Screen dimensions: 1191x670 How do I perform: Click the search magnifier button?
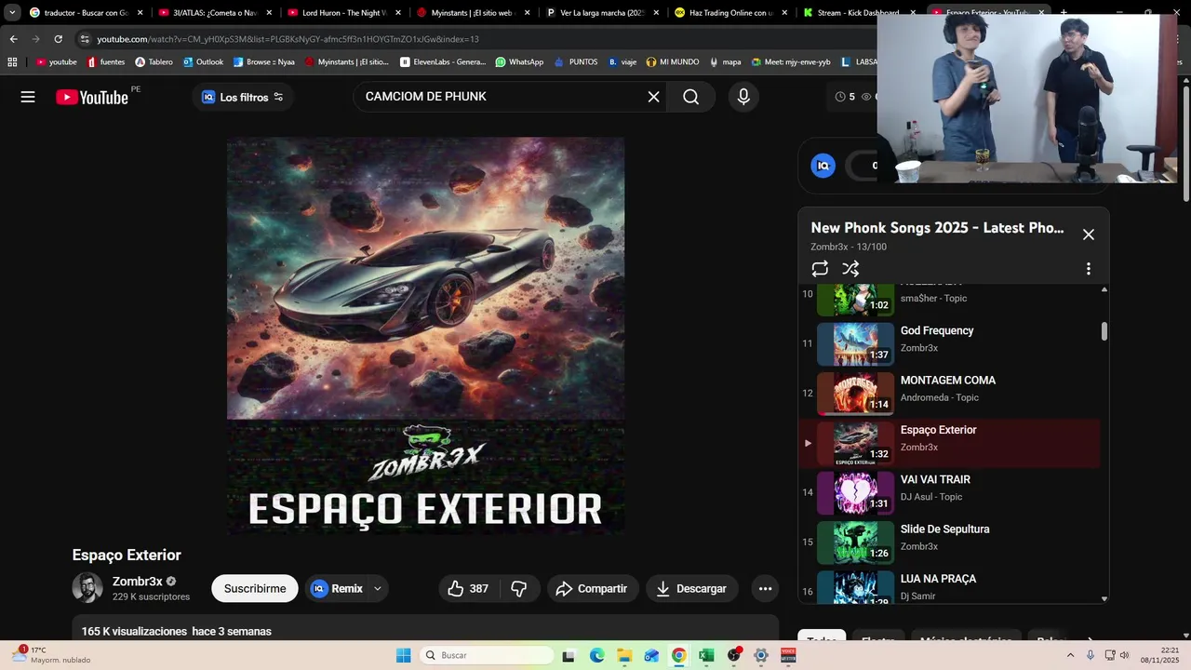(690, 97)
